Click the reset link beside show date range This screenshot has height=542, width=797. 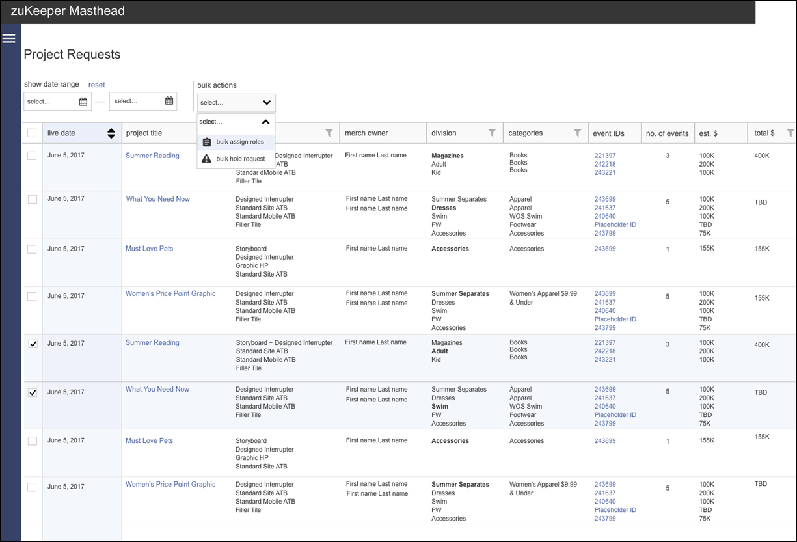[96, 84]
